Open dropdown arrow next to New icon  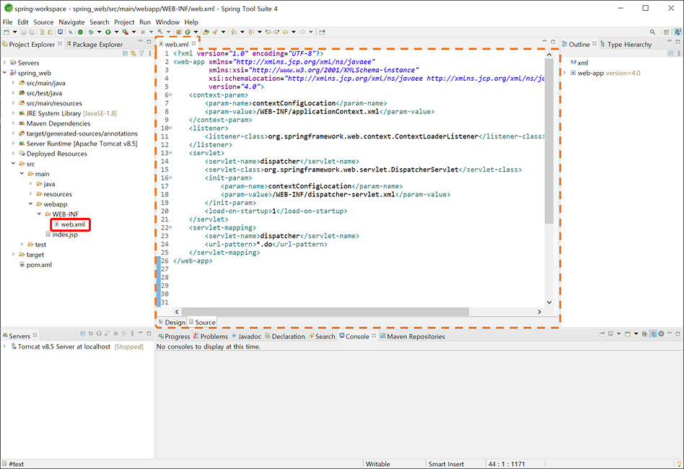point(15,32)
